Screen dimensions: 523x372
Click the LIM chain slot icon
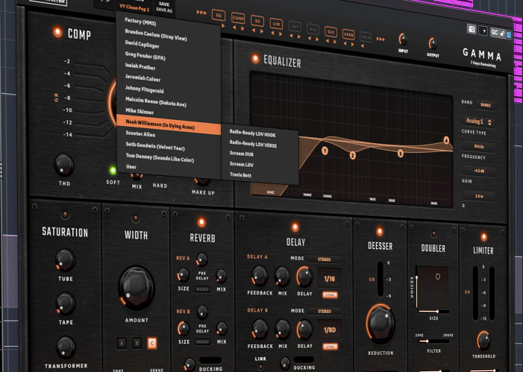tap(276, 23)
